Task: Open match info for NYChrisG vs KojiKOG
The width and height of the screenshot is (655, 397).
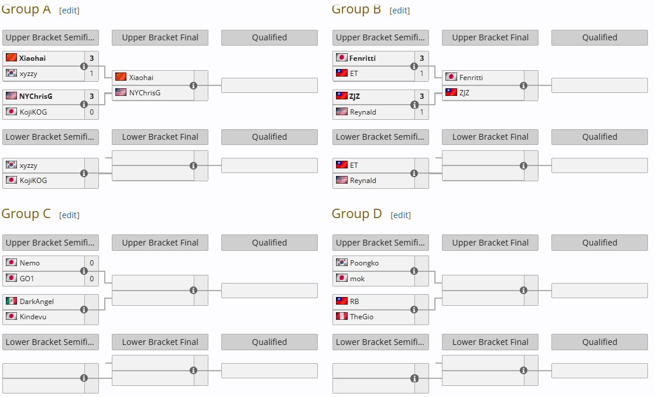Action: (x=84, y=104)
